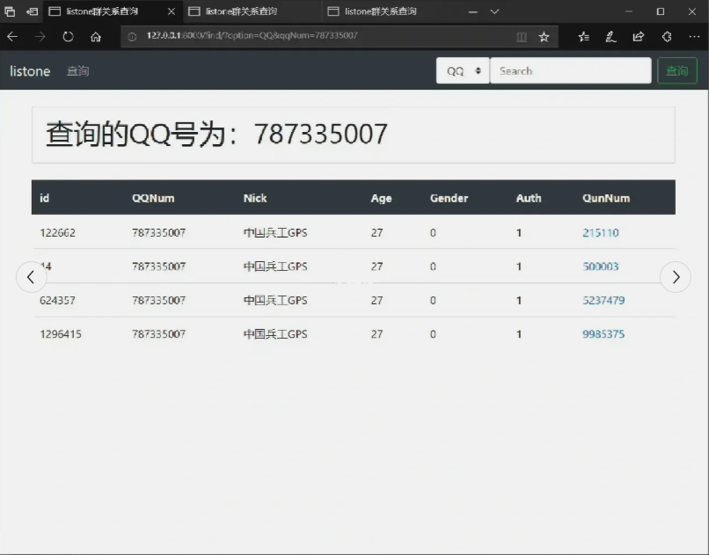709x555 pixels.
Task: Open the browser extensions icon
Action: tap(667, 37)
